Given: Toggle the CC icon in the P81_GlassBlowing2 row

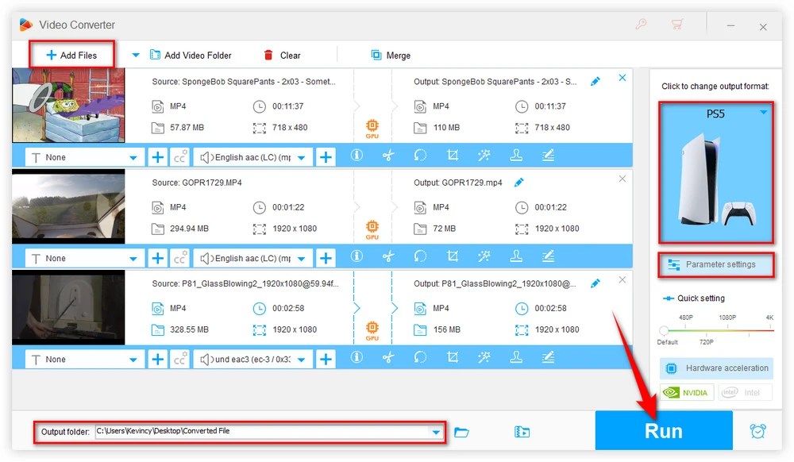Looking at the screenshot, I should (x=179, y=360).
